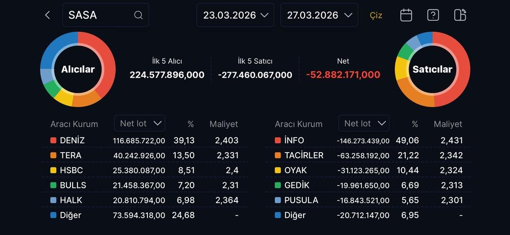Open the calendar icon
510x235 pixels.
pyautogui.click(x=406, y=15)
